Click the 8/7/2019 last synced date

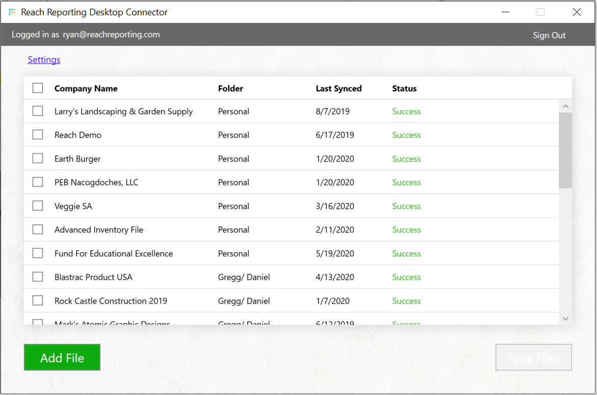point(333,112)
